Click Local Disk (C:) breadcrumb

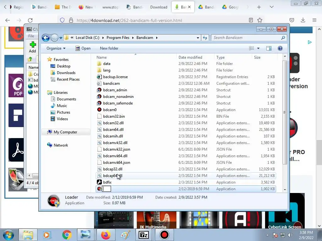coord(87,38)
